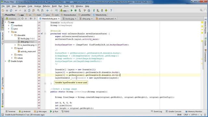Click the Synchronize toolbar icon
The width and height of the screenshot is (208, 117).
point(11,10)
